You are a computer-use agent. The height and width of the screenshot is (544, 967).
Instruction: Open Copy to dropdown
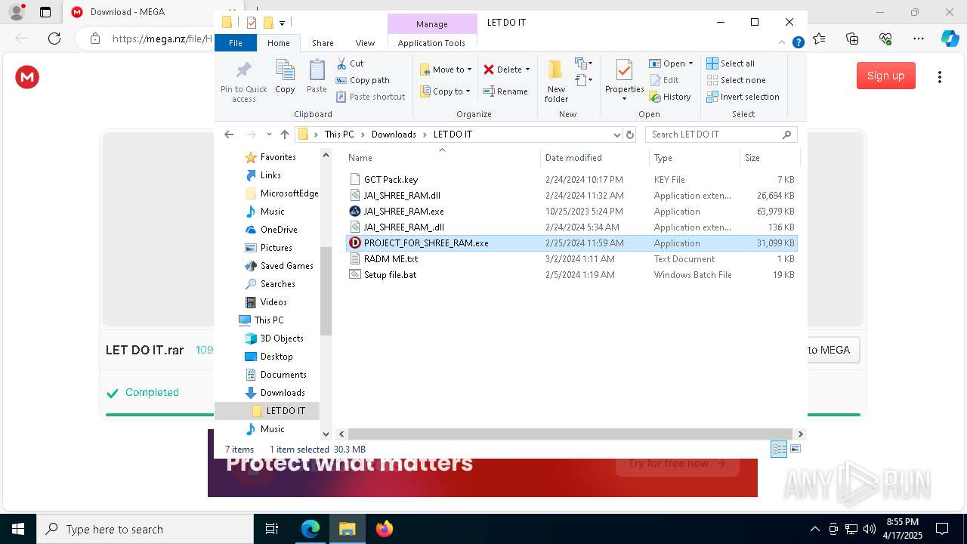click(446, 91)
